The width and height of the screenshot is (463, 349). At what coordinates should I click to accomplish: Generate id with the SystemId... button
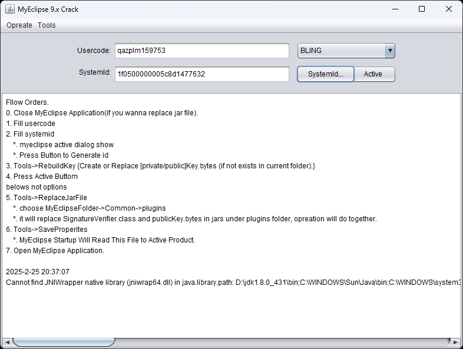click(325, 74)
